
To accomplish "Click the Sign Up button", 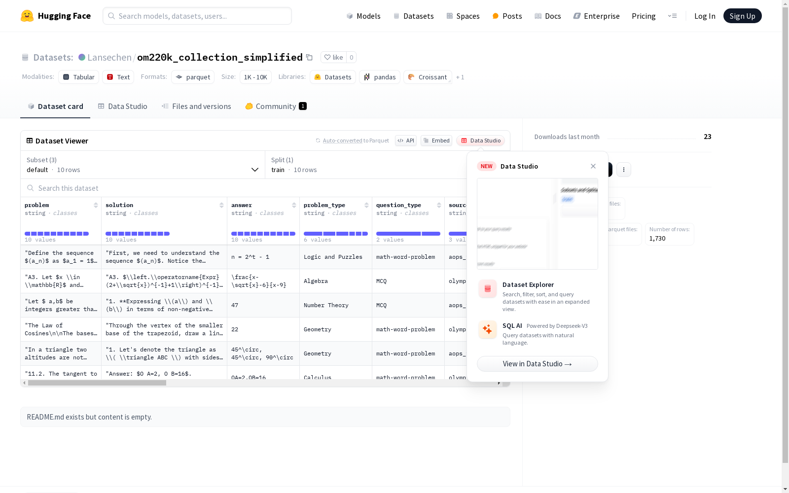I will pos(742,16).
